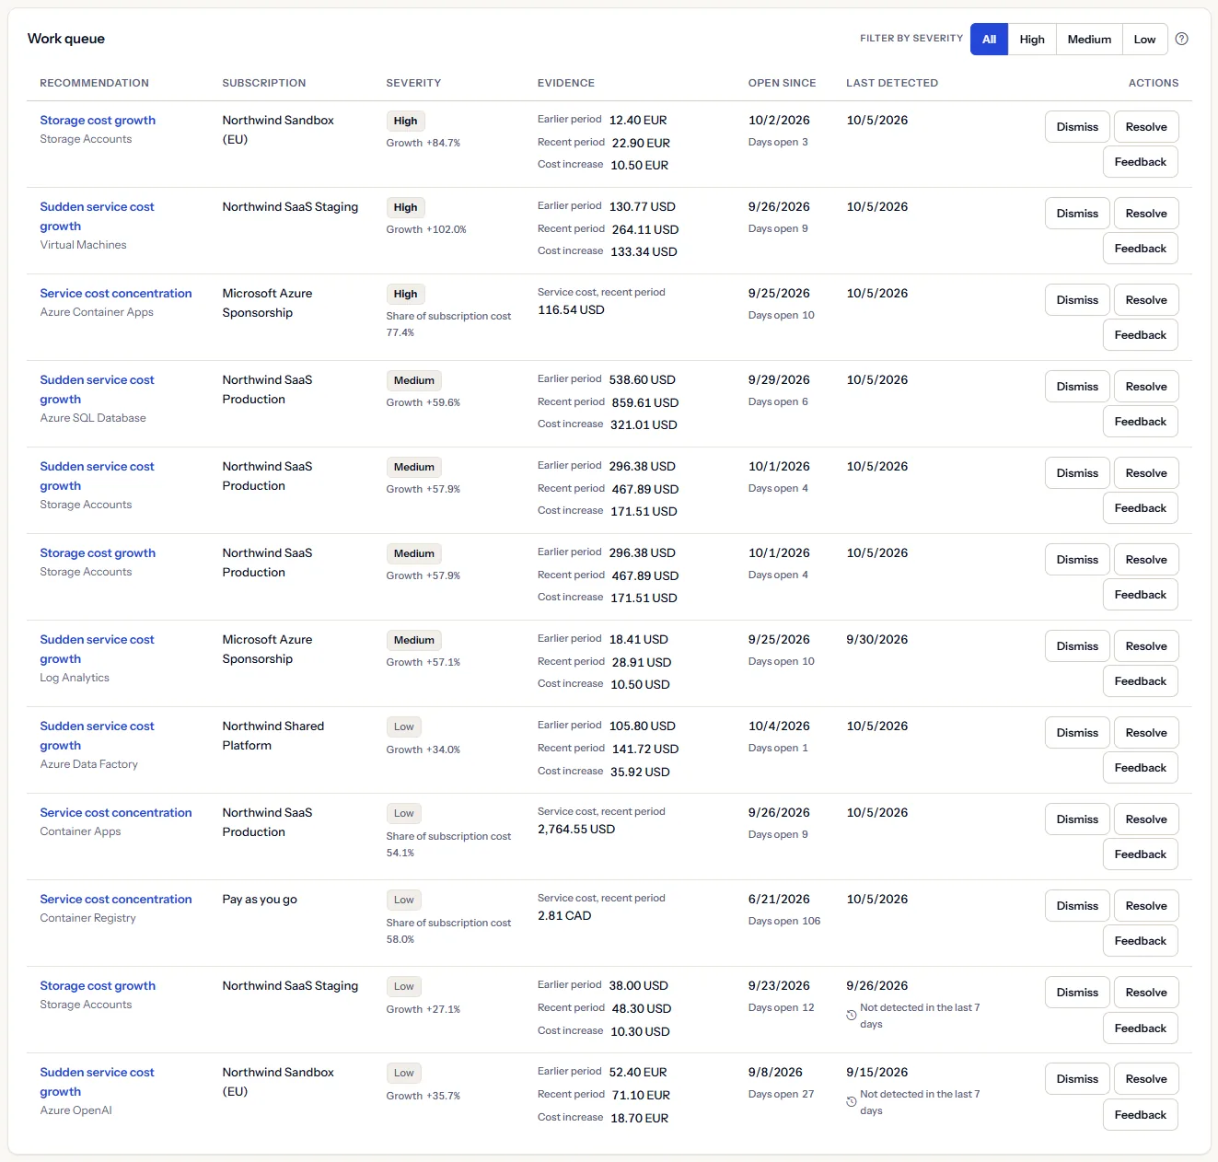Viewport: 1218px width, 1162px height.
Task: Click the Open Since column header
Action: (x=782, y=83)
